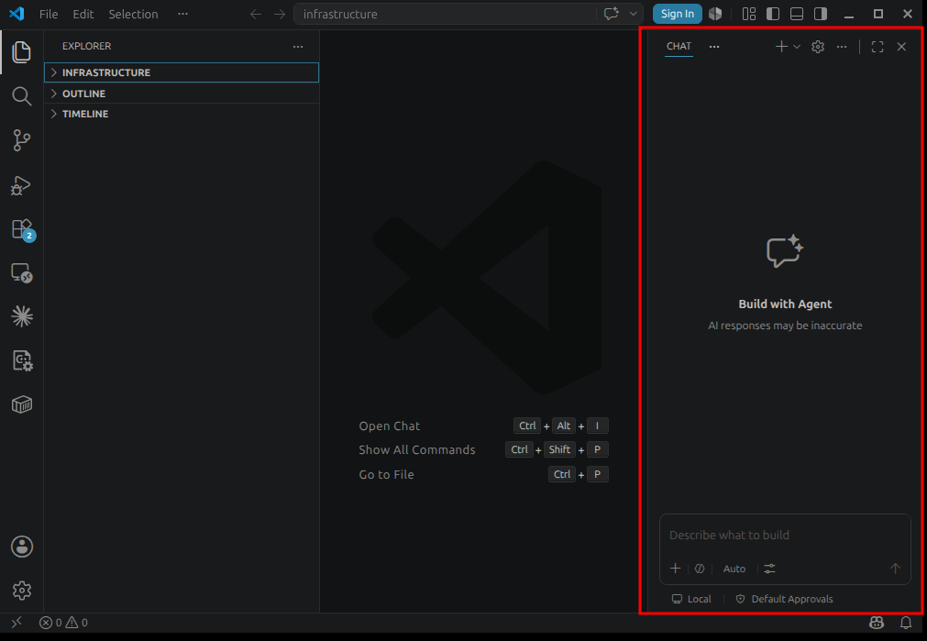This screenshot has width=927, height=641.
Task: Expand the OUTLINE section
Action: [x=182, y=94]
